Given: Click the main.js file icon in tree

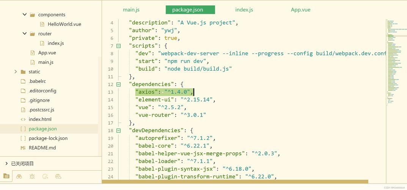Looking at the screenshot, I should (33, 62).
